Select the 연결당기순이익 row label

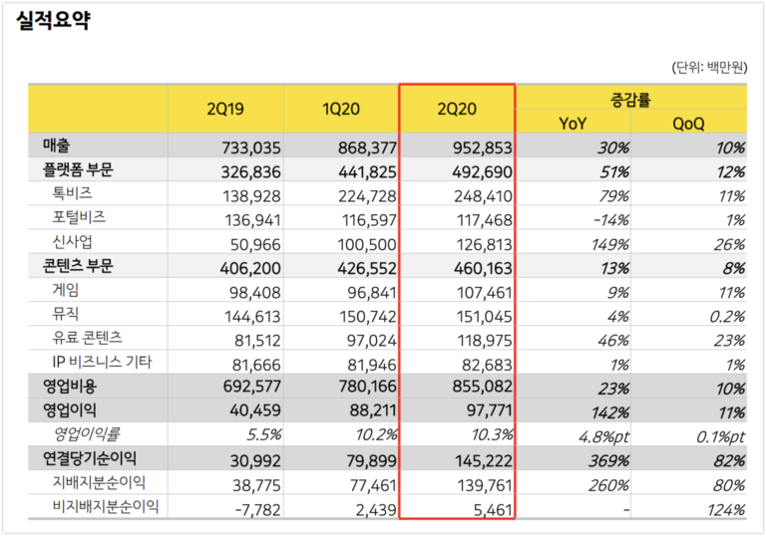pos(90,458)
